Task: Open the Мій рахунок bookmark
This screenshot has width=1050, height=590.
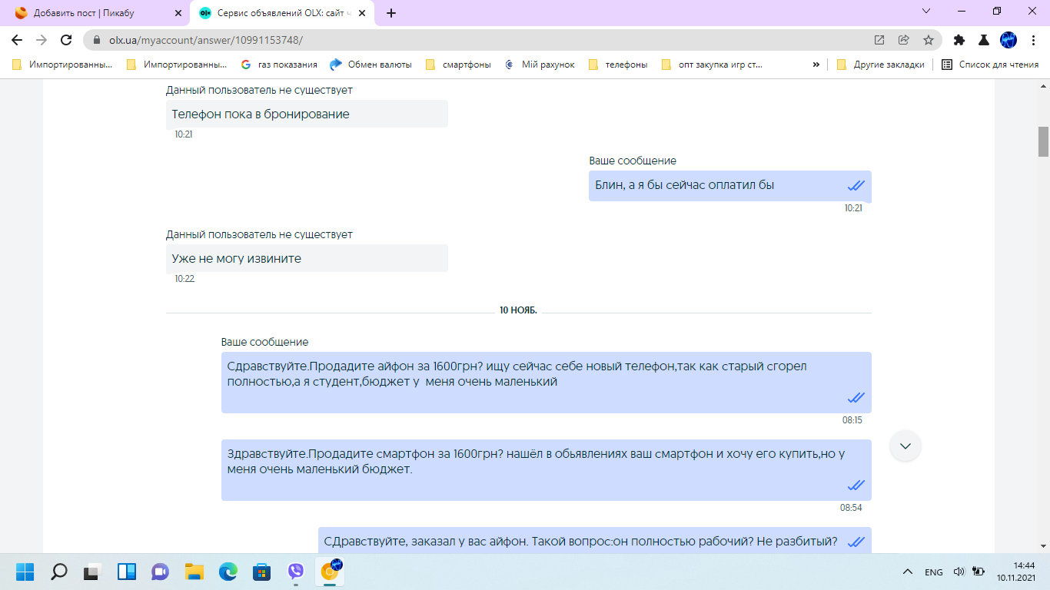Action: [x=540, y=65]
